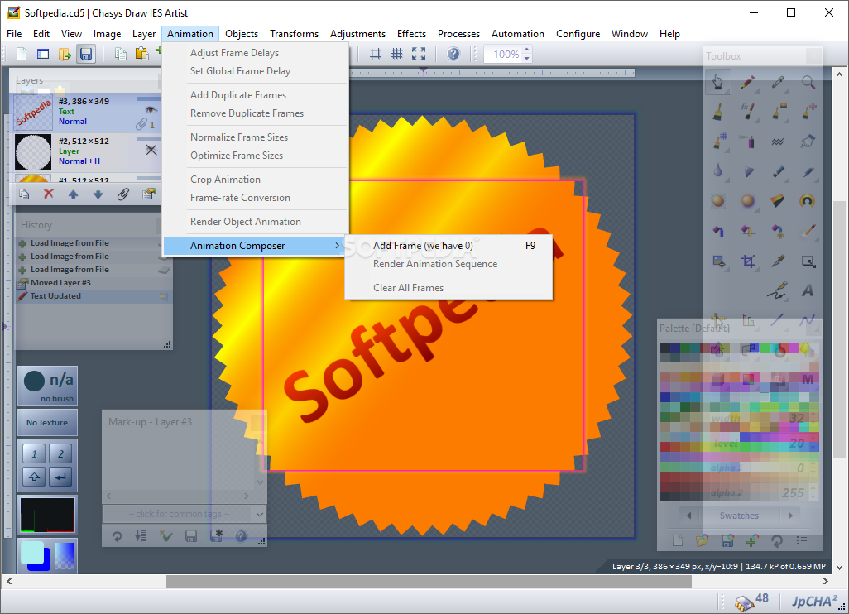Click the blue gradient transparency swatch
The height and width of the screenshot is (614, 849).
(x=65, y=555)
